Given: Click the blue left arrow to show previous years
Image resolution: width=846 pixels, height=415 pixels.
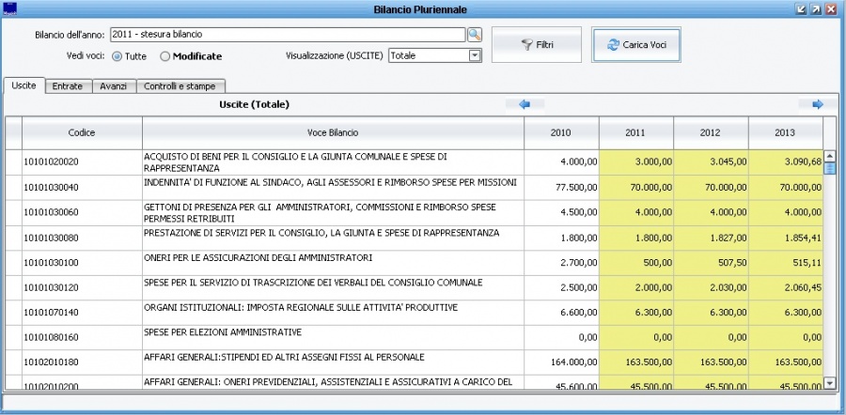Looking at the screenshot, I should tap(525, 103).
